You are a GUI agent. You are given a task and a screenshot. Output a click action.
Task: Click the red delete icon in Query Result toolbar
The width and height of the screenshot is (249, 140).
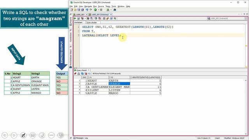pyautogui.click(x=86, y=73)
